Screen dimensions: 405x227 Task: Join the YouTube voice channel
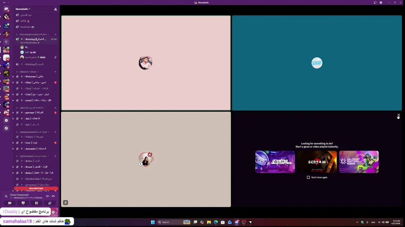click(x=36, y=27)
